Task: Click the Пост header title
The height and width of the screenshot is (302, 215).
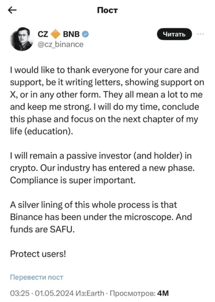Action: tap(107, 10)
